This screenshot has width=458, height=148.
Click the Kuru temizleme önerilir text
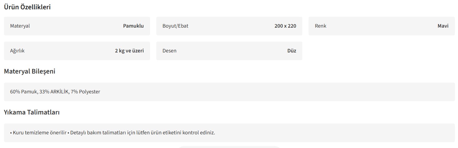40,133
